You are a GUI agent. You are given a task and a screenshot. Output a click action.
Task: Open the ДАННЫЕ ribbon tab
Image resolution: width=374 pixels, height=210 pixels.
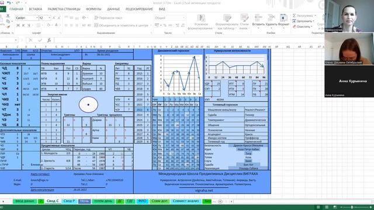pyautogui.click(x=113, y=9)
